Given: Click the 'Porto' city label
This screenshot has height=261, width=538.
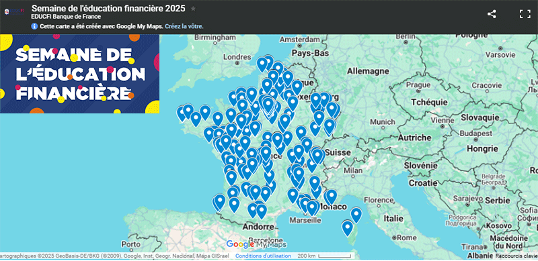Looking at the screenshot, I should click(130, 244).
